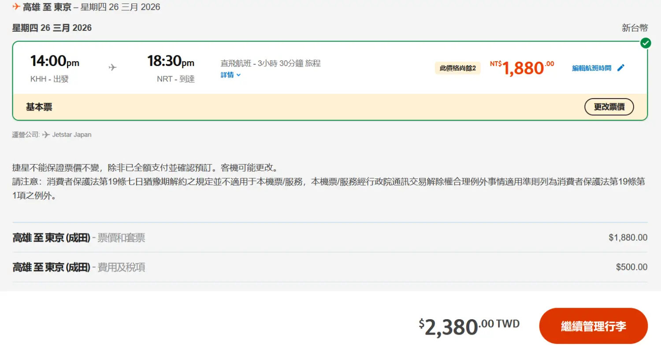Expand the 詳情 flight details link
The width and height of the screenshot is (661, 350).
(x=227, y=75)
